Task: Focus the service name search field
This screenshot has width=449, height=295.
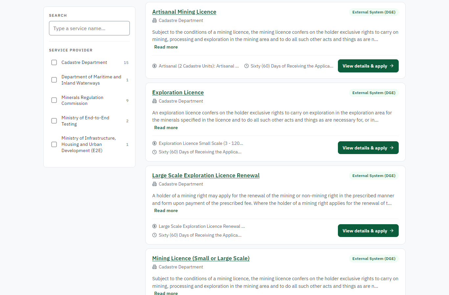Action: 89,28
